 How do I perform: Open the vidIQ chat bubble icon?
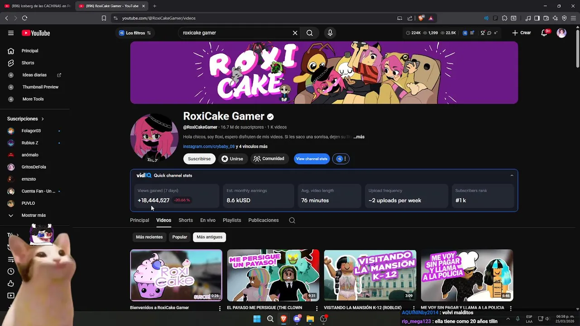(489, 33)
